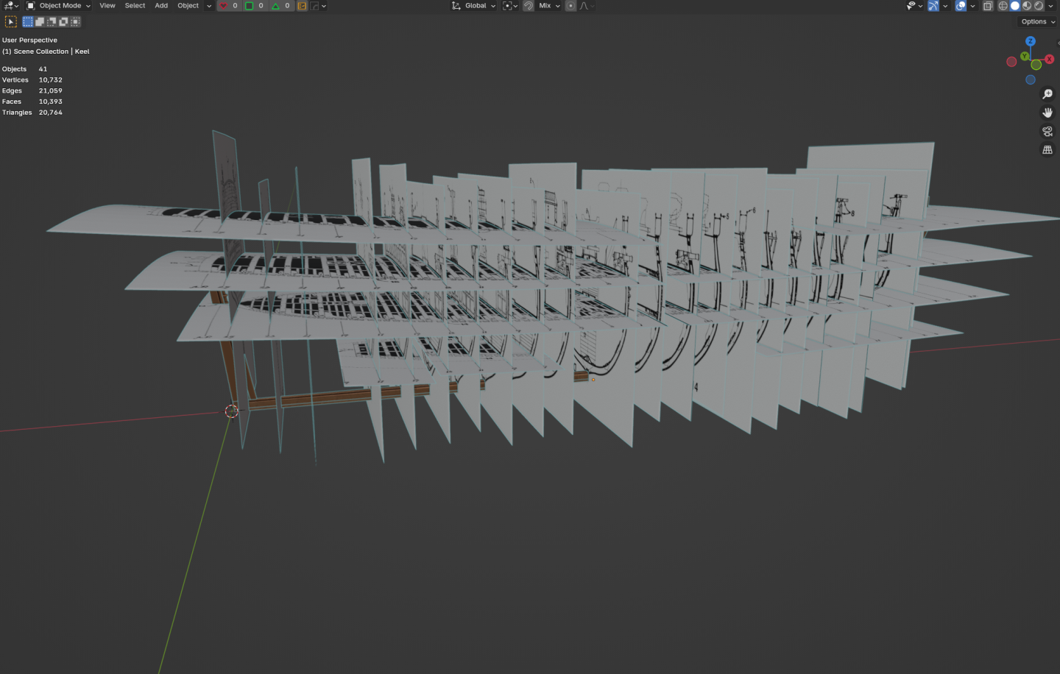Click the Z axis on the navigation gizmo
The height and width of the screenshot is (674, 1060).
[x=1031, y=41]
